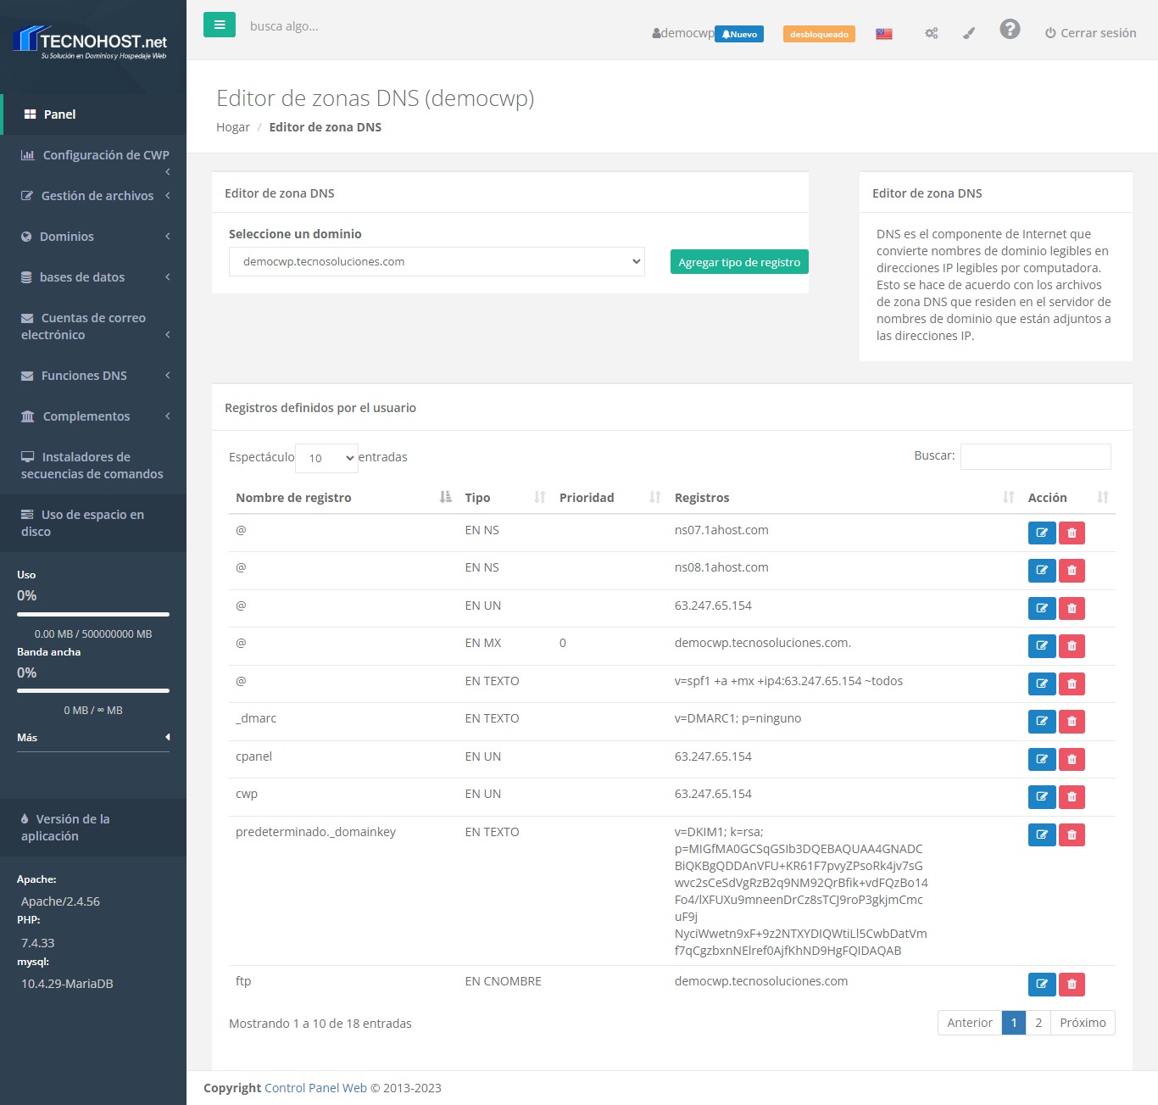1158x1105 pixels.
Task: Go to page 2 of records
Action: pos(1038,1023)
